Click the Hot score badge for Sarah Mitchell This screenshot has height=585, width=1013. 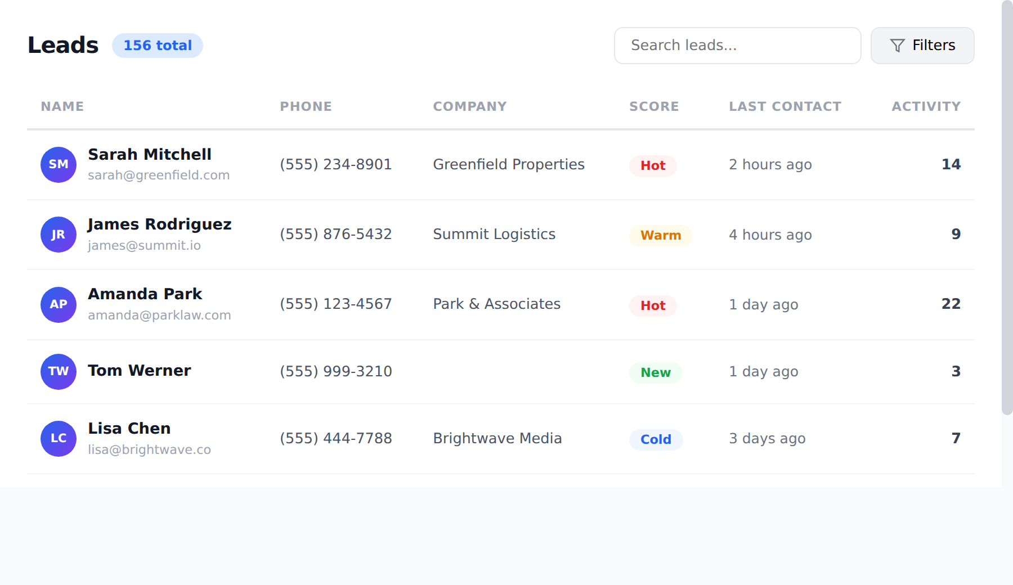[x=652, y=165]
